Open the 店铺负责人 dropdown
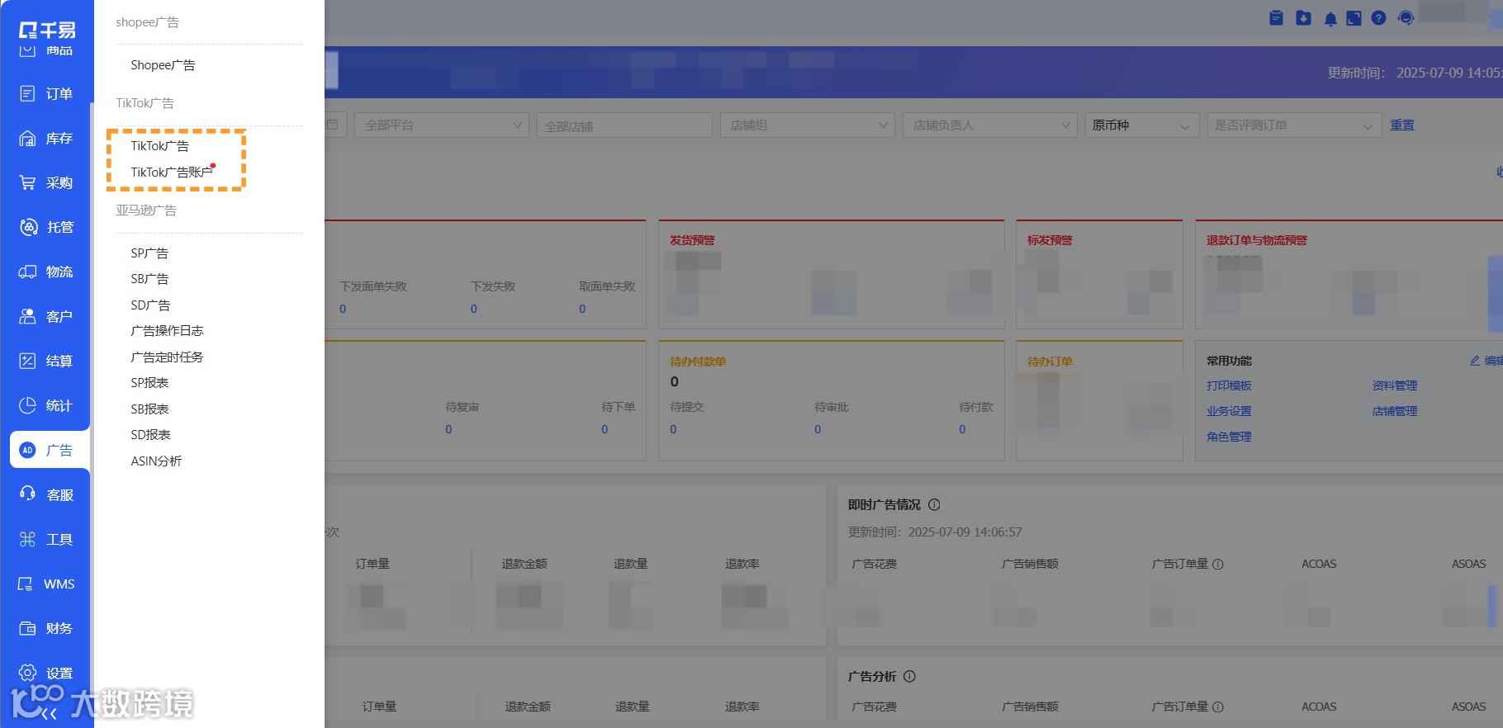Image resolution: width=1503 pixels, height=728 pixels. click(x=990, y=125)
